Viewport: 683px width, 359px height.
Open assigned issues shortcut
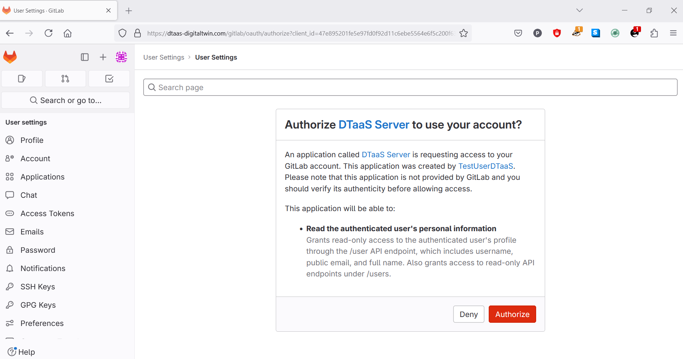point(22,79)
